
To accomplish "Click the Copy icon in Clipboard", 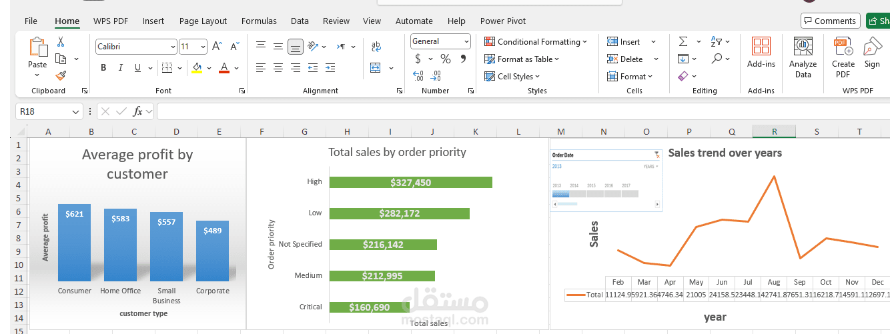I will tap(61, 59).
